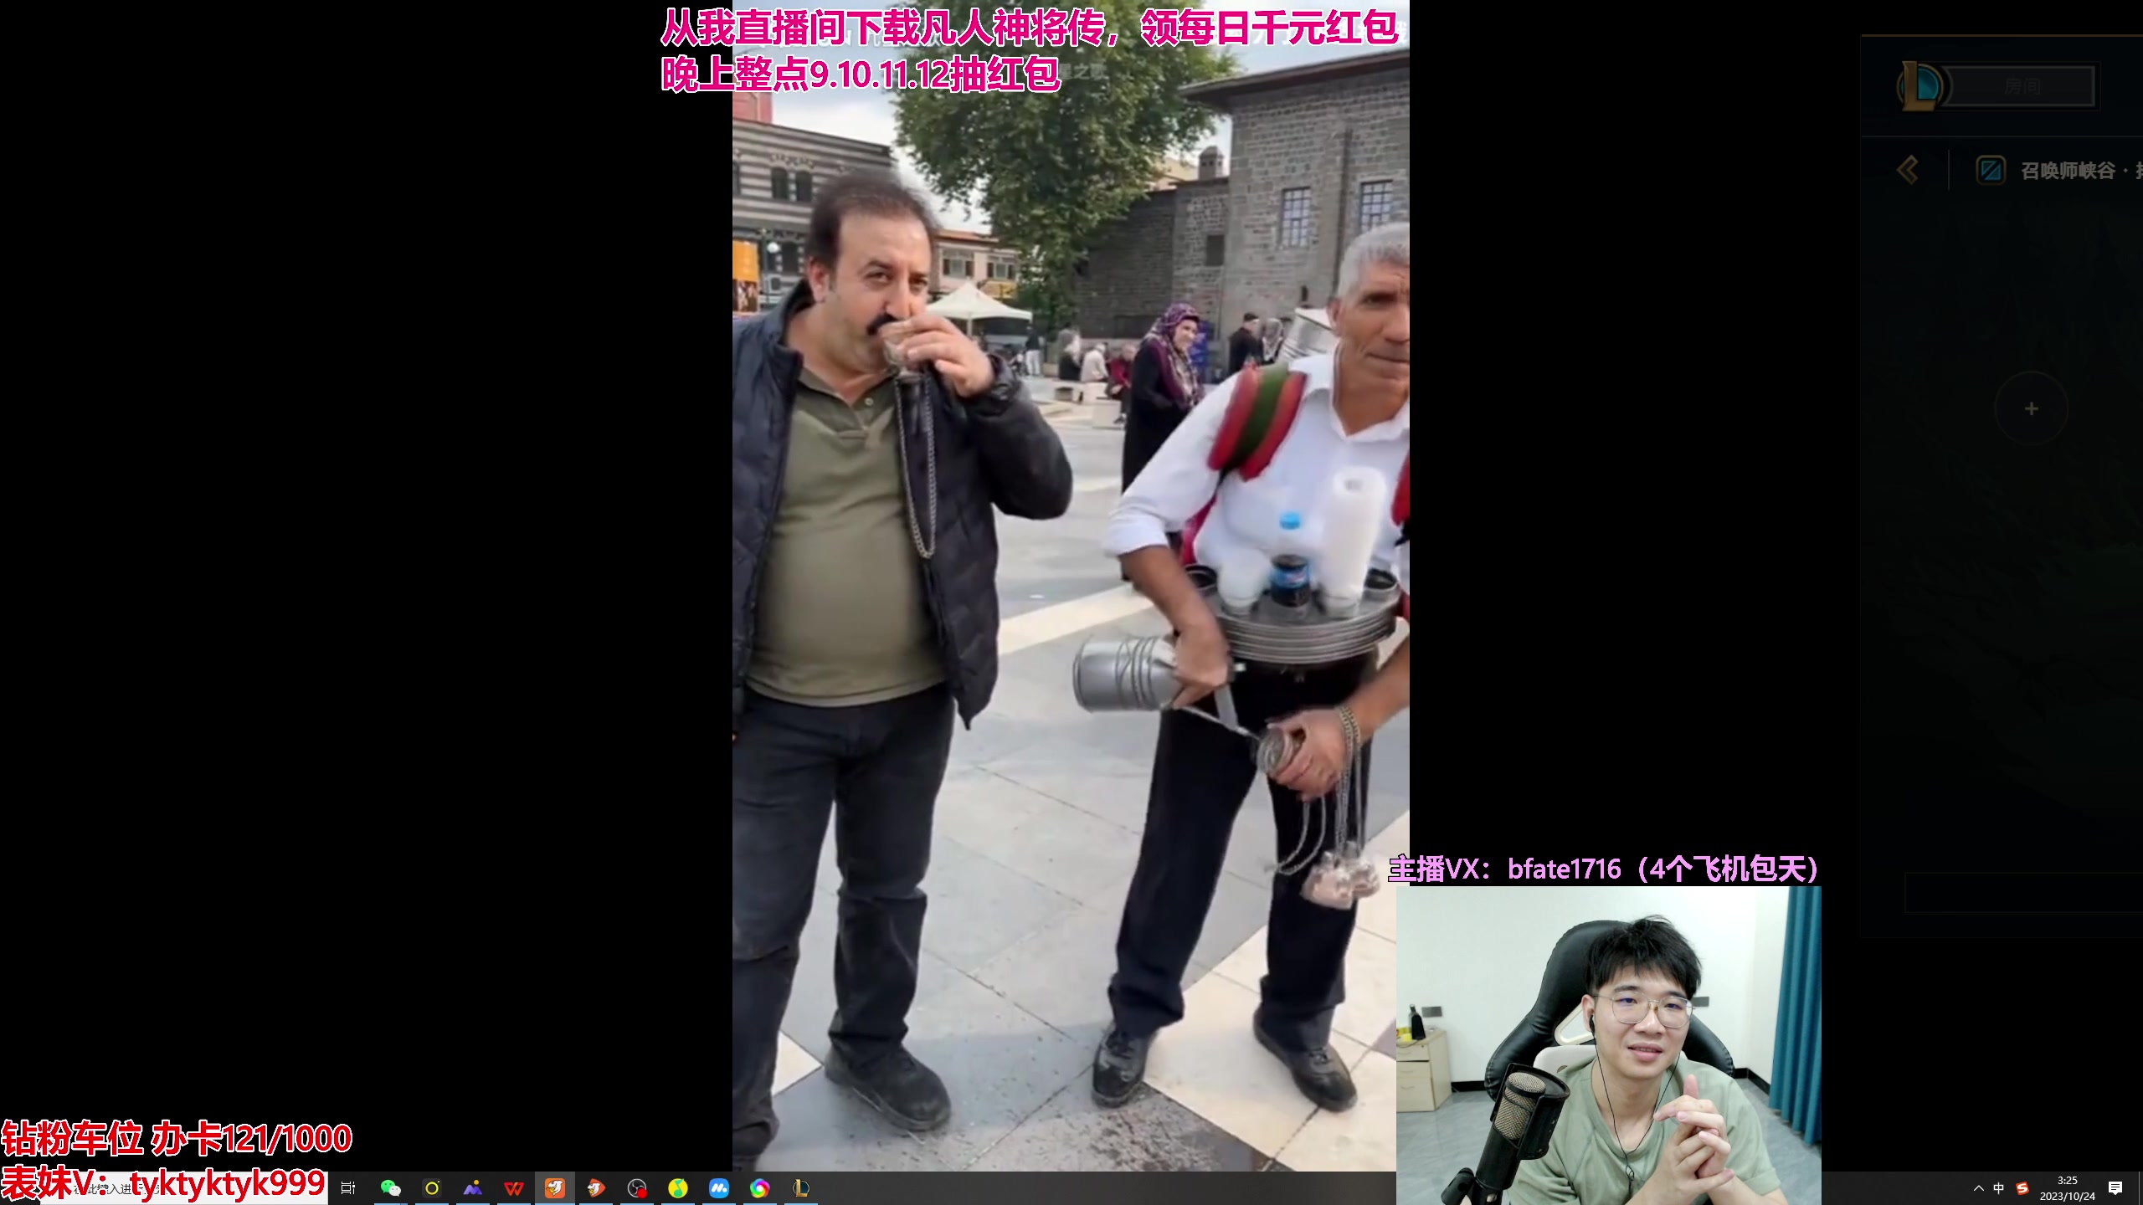Image resolution: width=2143 pixels, height=1205 pixels.
Task: Toggle the 中 input language indicator
Action: pyautogui.click(x=1999, y=1187)
